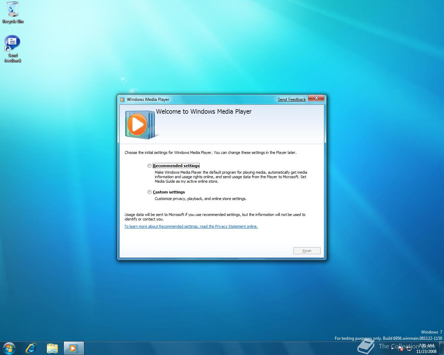Open the Send feedback desktop shortcut
Screen dimensions: 444x355
tap(12, 49)
